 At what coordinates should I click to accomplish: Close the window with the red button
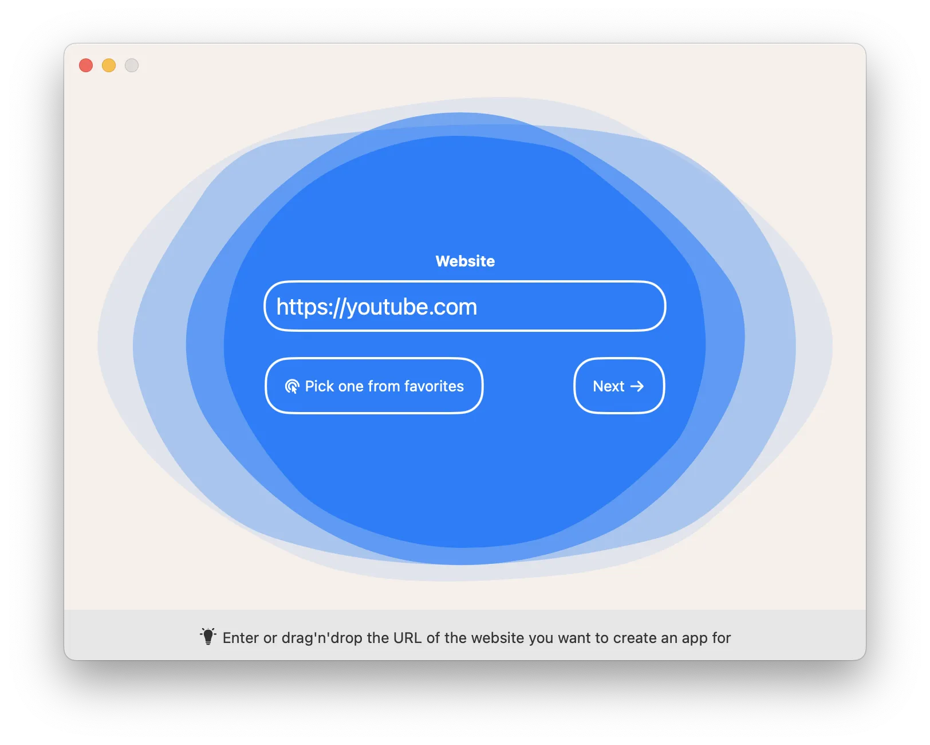pyautogui.click(x=86, y=65)
